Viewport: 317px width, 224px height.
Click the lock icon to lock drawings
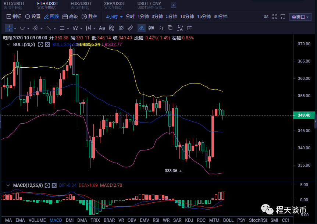click(x=160, y=28)
